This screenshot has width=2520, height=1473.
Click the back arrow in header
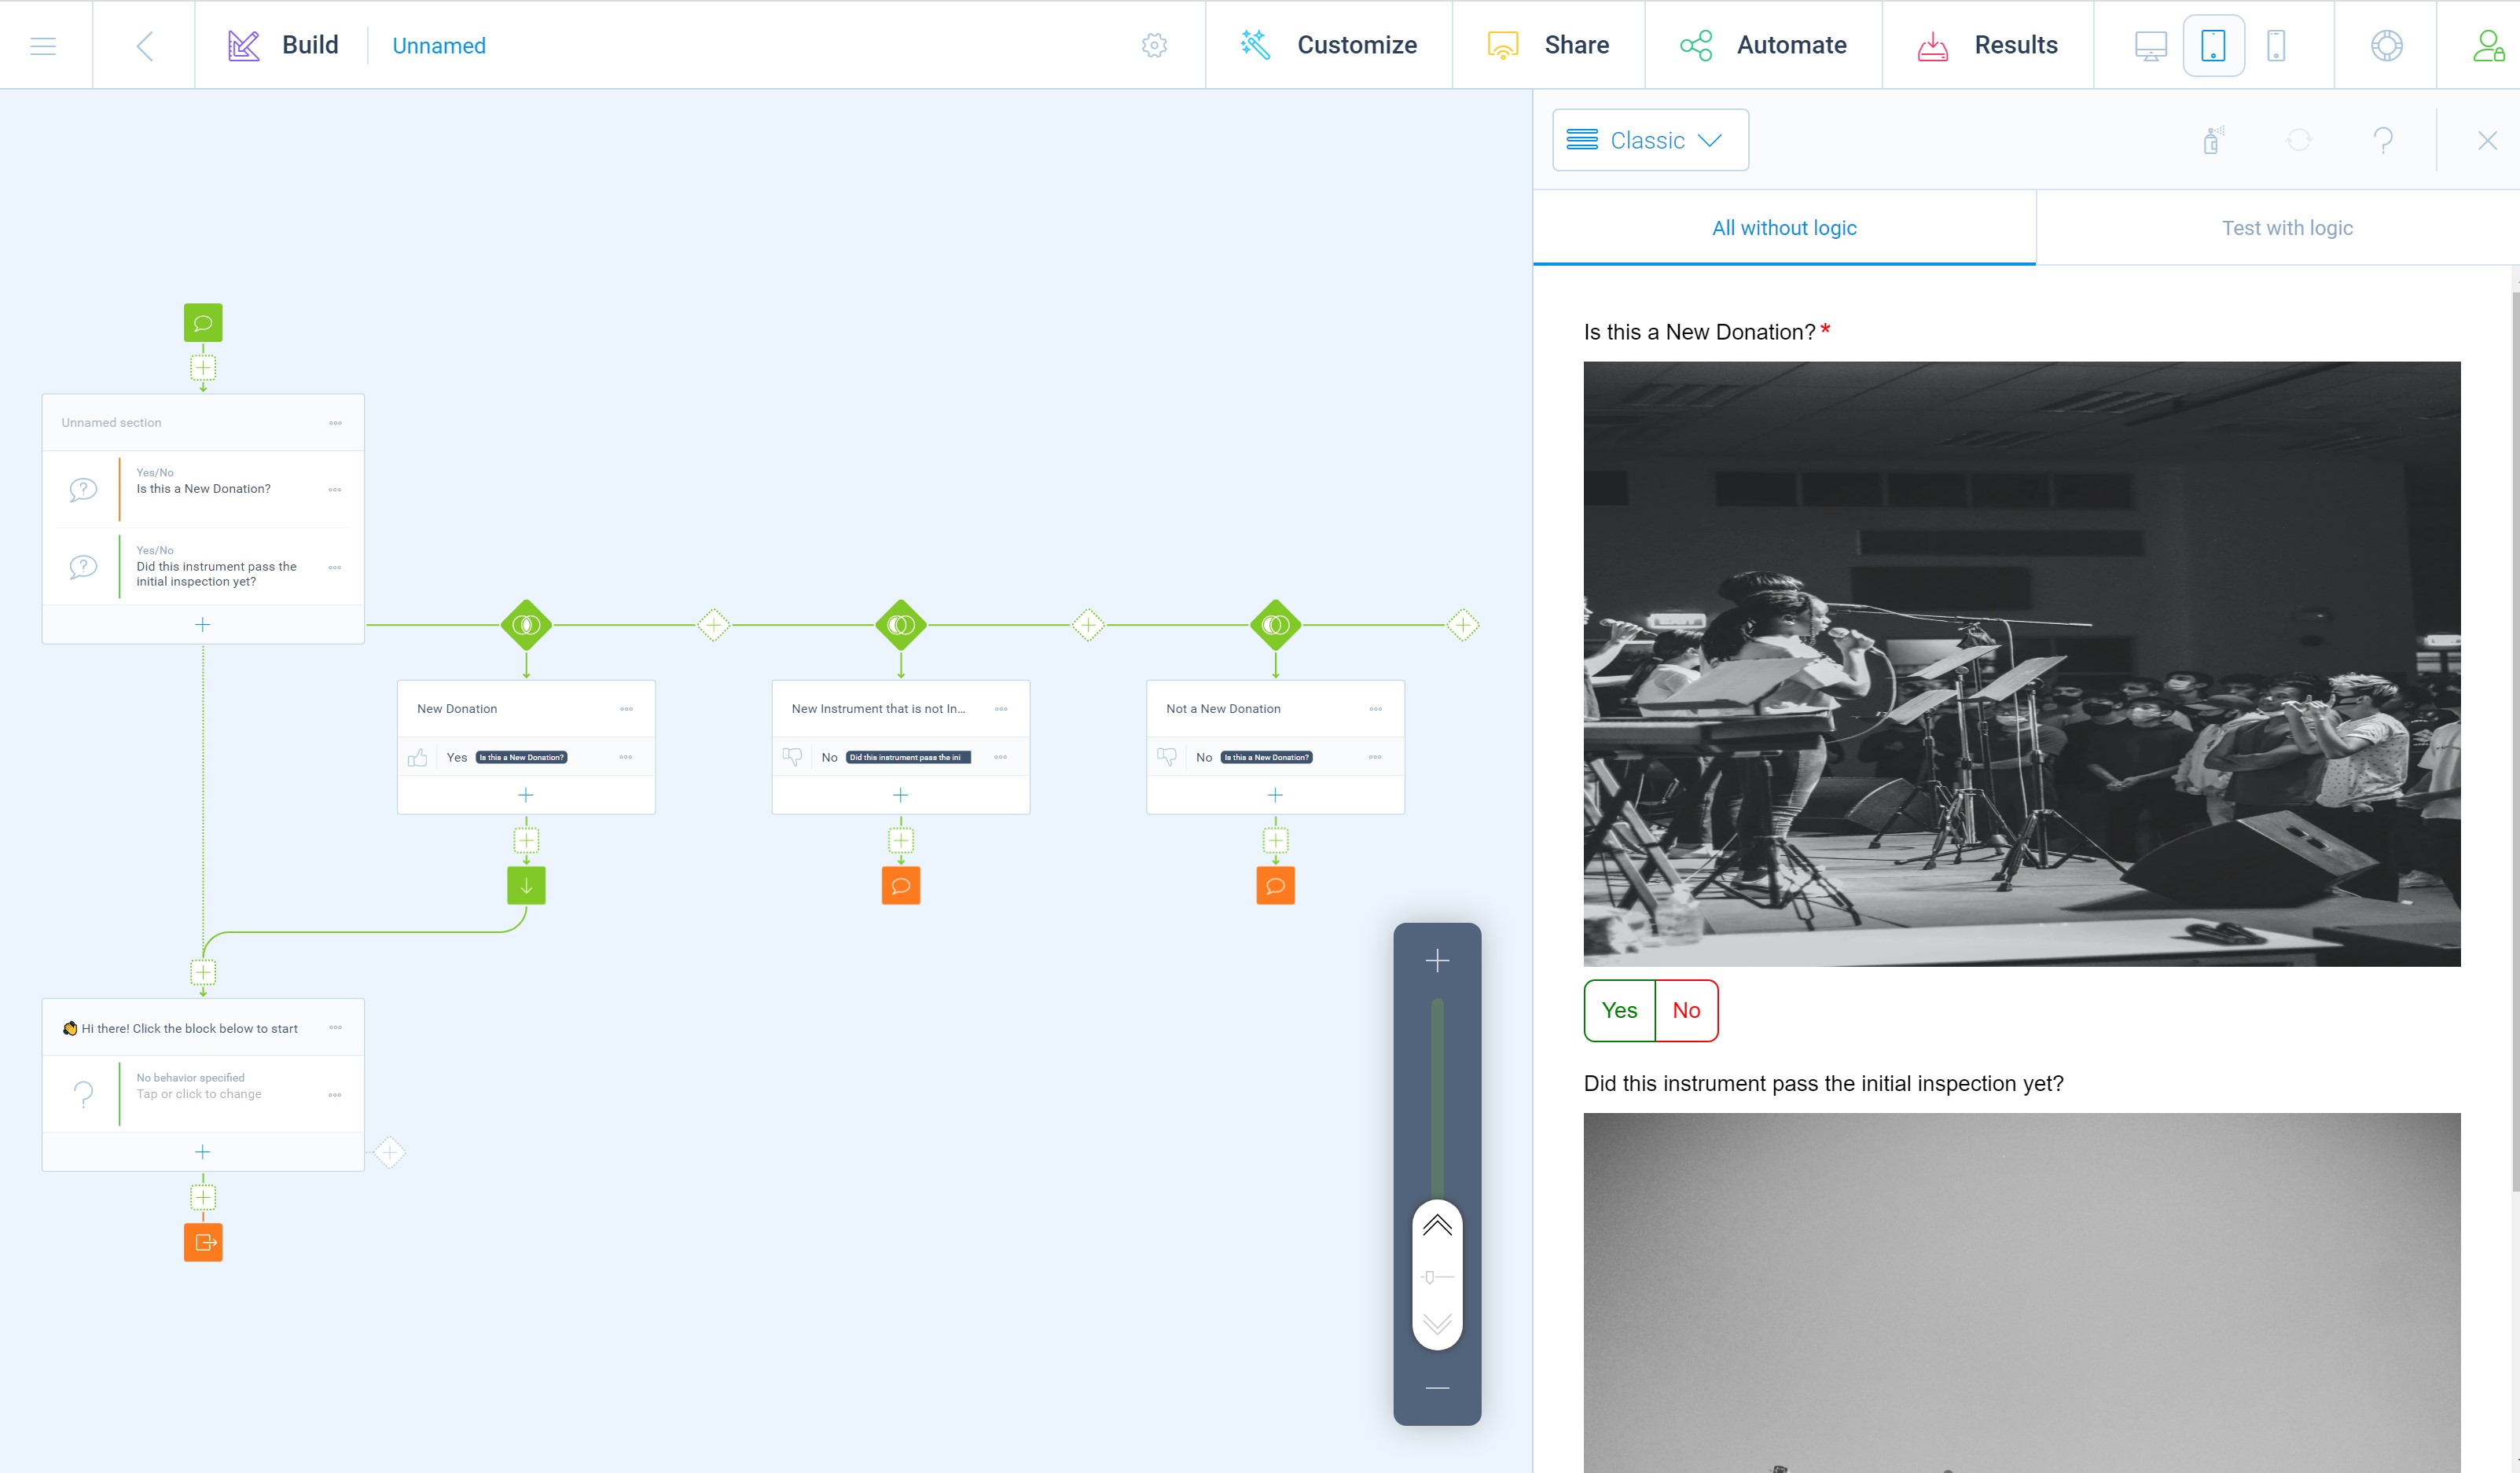point(145,46)
